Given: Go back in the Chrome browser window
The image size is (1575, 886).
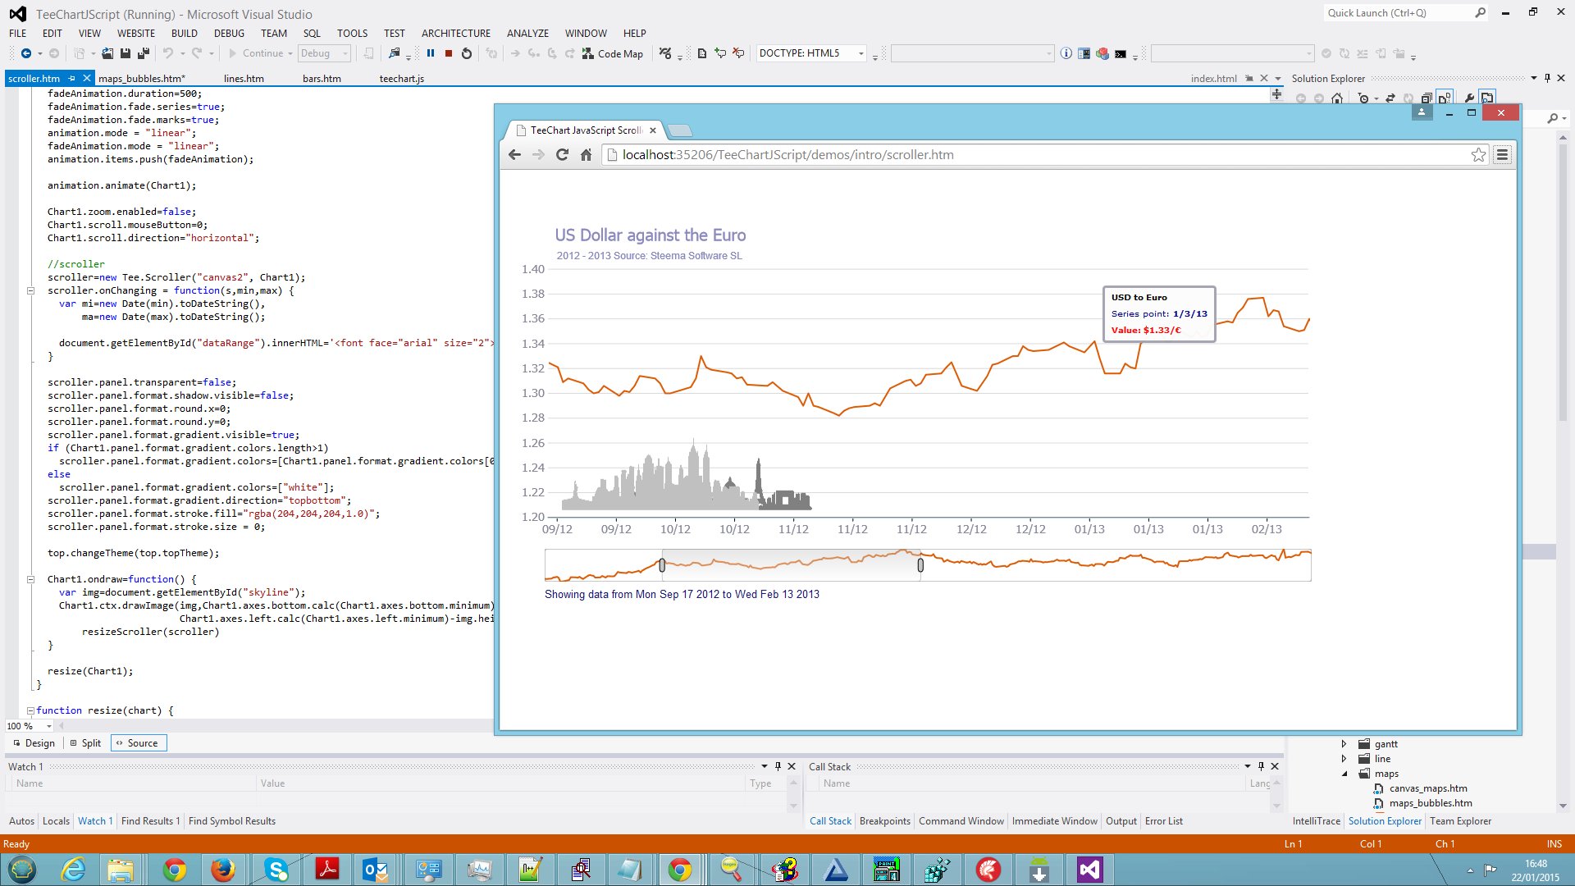Looking at the screenshot, I should click(514, 154).
